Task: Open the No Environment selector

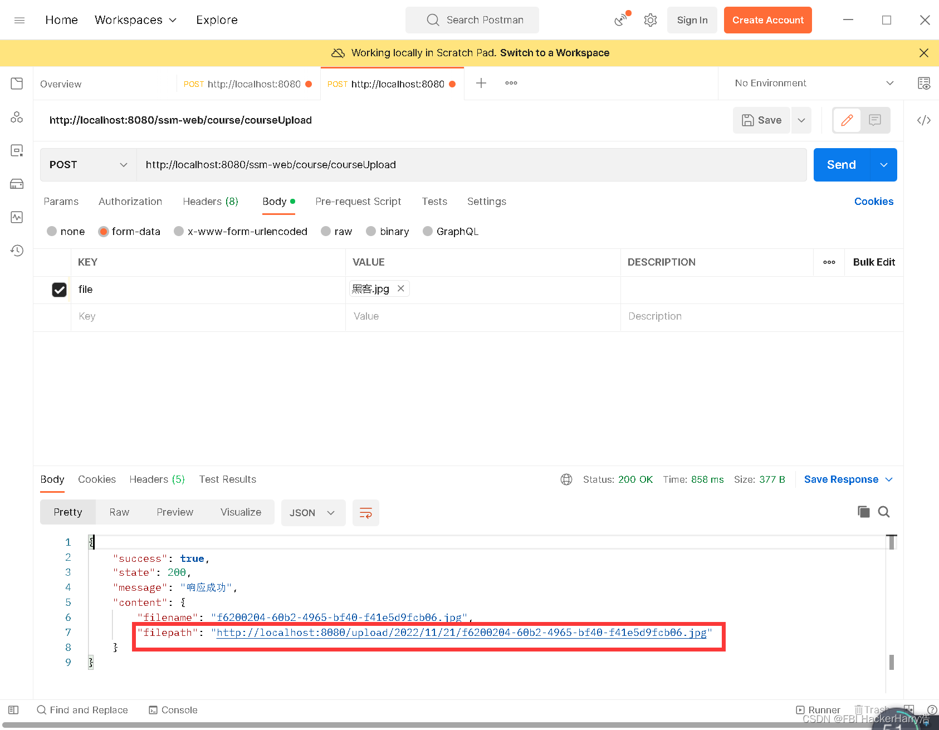Action: [x=814, y=83]
